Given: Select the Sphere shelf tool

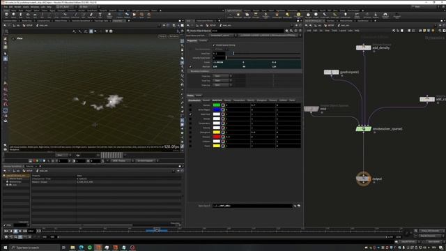Looking at the screenshot, I should click(x=13, y=15).
